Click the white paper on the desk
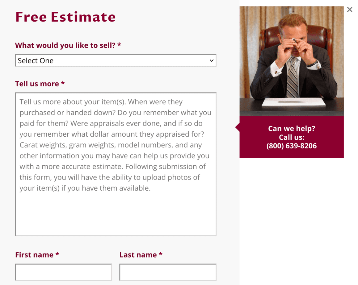Viewport: 358px width, 285px height. click(x=294, y=102)
